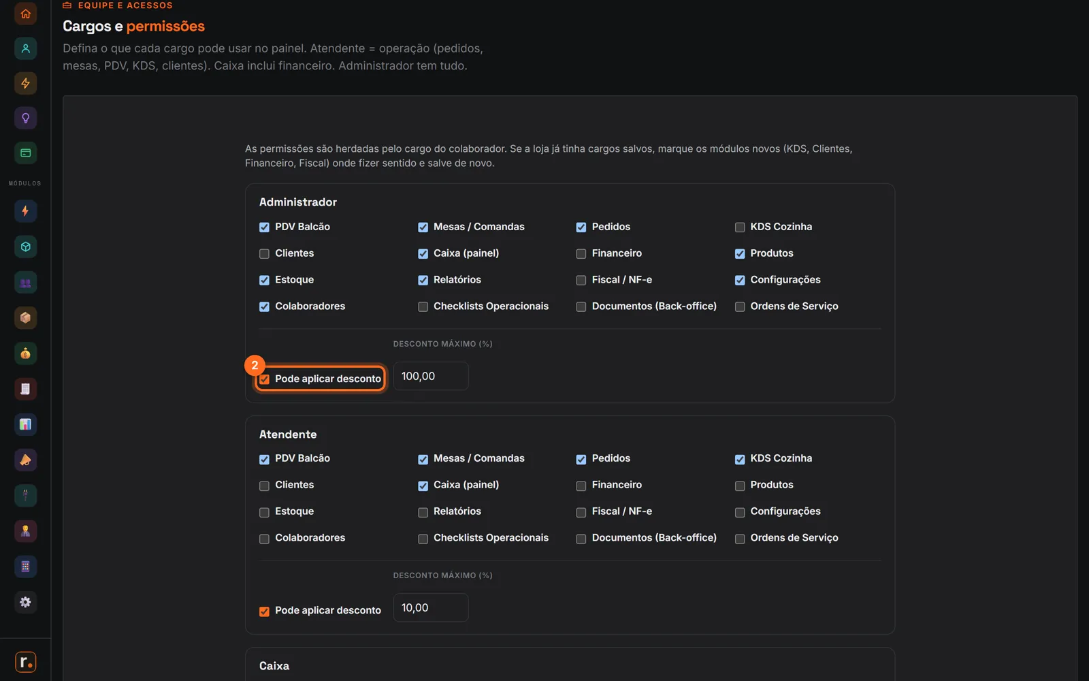Click the filled orange lightning module icon
1089x681 pixels.
click(25, 211)
